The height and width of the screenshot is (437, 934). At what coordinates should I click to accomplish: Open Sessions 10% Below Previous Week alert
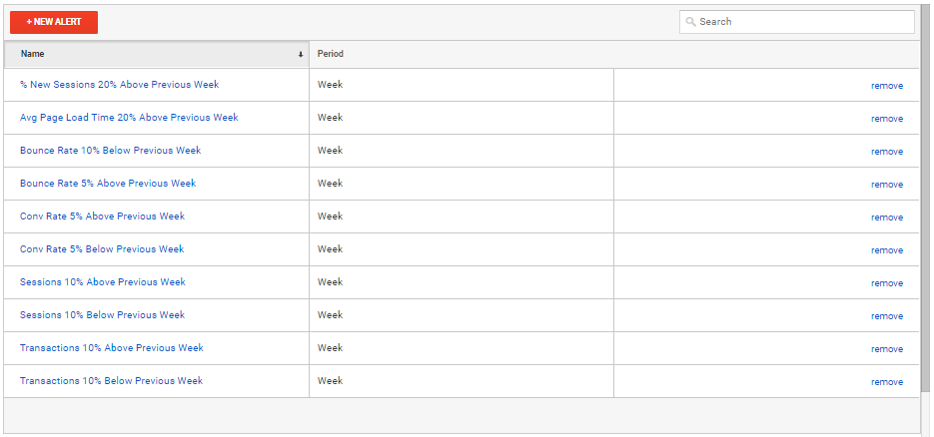(102, 314)
